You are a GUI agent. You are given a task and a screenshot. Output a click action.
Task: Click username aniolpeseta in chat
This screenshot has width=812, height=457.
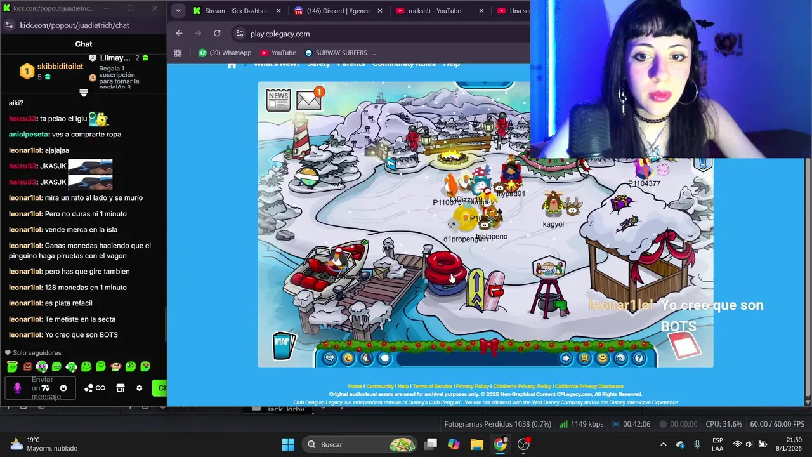(x=29, y=134)
